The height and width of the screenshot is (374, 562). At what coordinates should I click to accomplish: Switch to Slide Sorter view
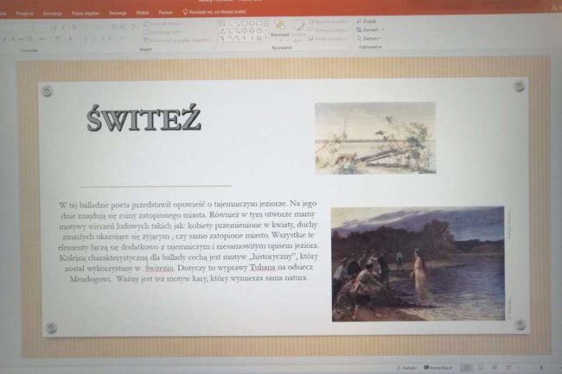481,367
